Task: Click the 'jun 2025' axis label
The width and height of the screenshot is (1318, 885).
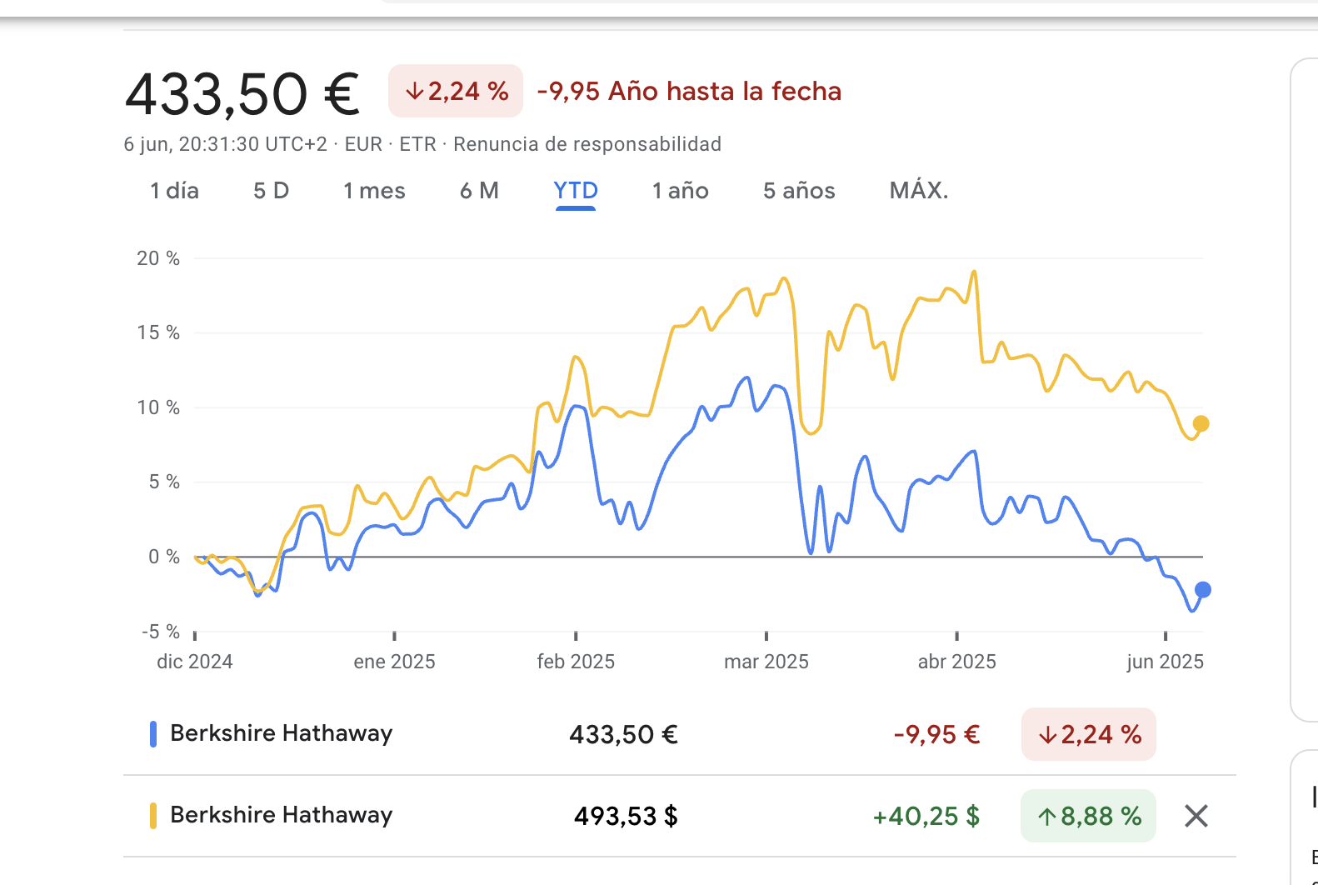Action: 1165,662
